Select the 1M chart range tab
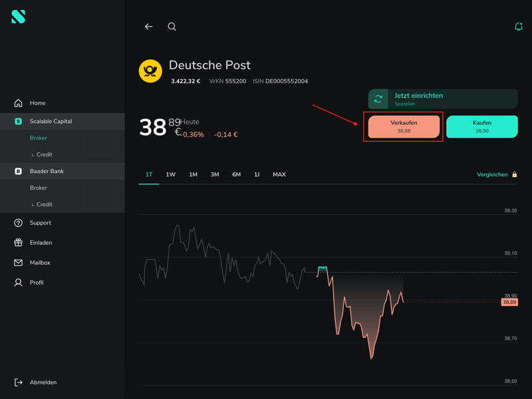The height and width of the screenshot is (399, 532). pyautogui.click(x=193, y=174)
